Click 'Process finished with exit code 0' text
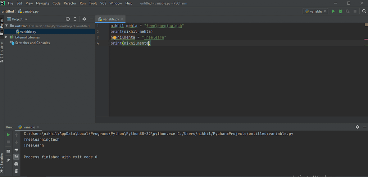The height and width of the screenshot is (177, 368). (x=60, y=157)
